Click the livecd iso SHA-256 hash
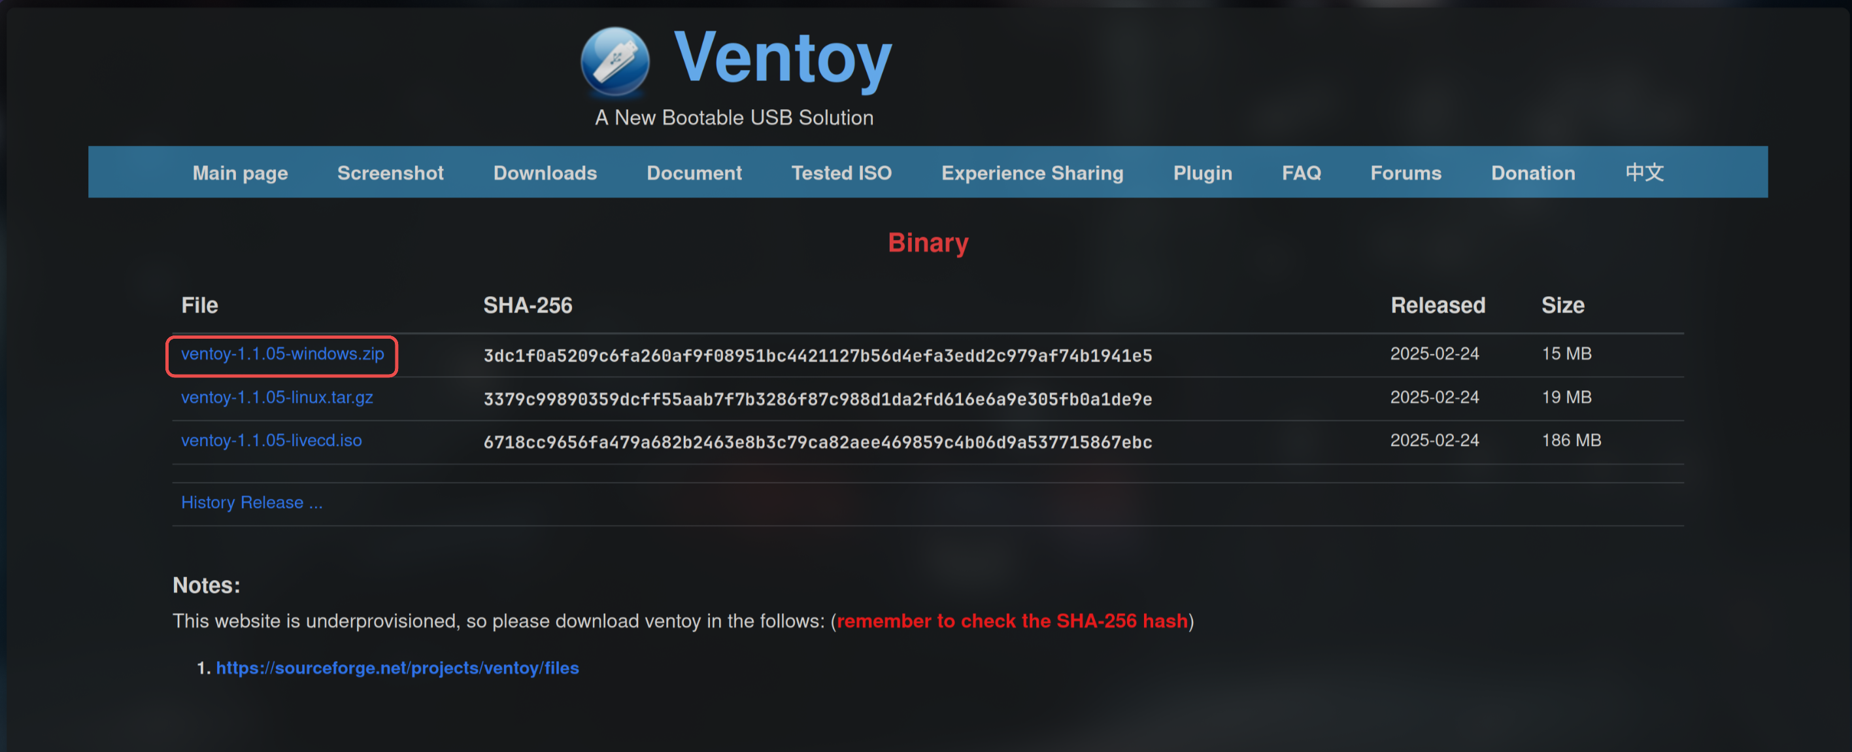Image resolution: width=1852 pixels, height=752 pixels. point(817,441)
